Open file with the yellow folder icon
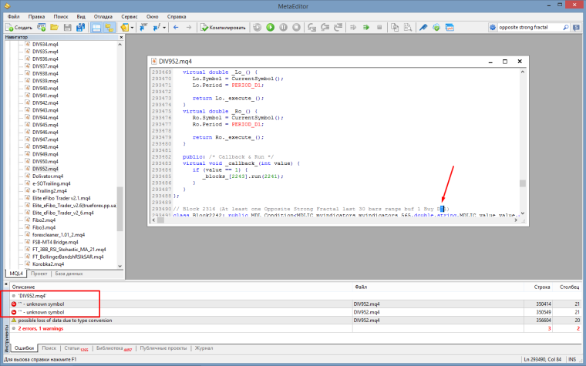 (x=55, y=27)
